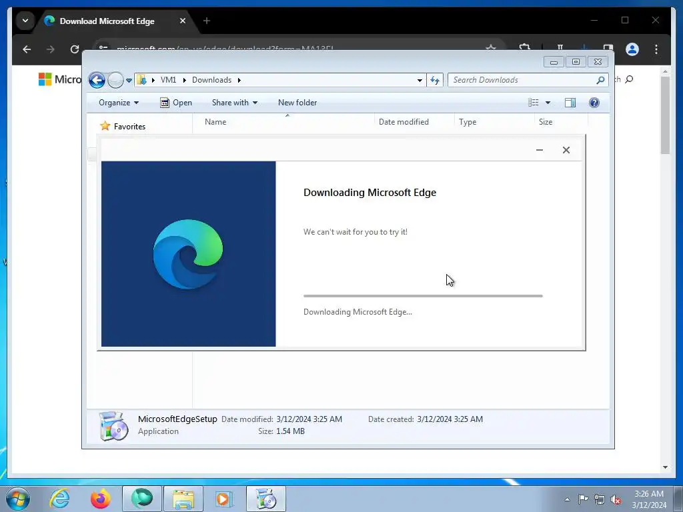Sort by the Size column header

(561, 122)
